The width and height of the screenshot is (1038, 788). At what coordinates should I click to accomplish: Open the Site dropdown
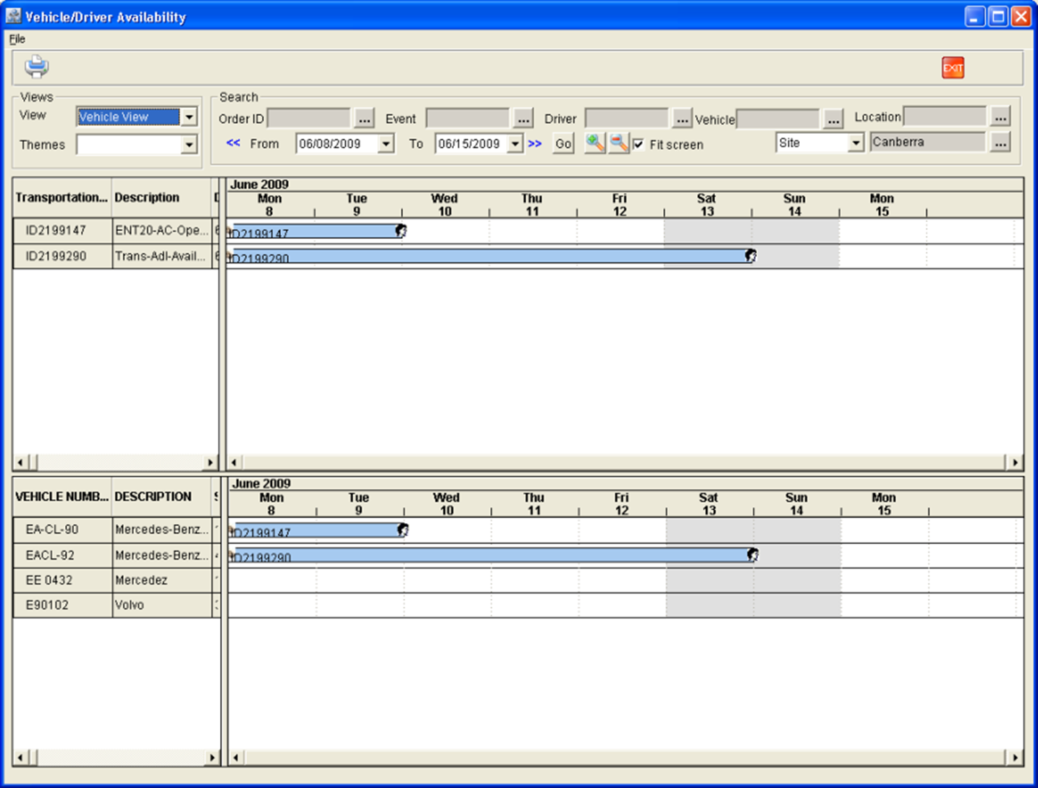[x=856, y=143]
